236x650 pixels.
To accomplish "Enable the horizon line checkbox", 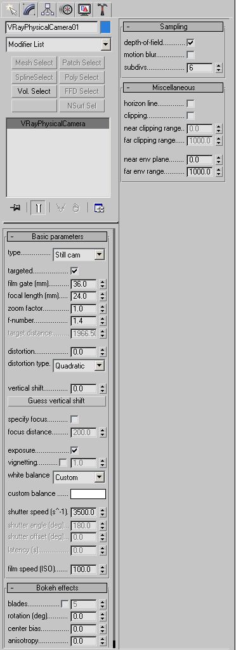I will [x=191, y=103].
